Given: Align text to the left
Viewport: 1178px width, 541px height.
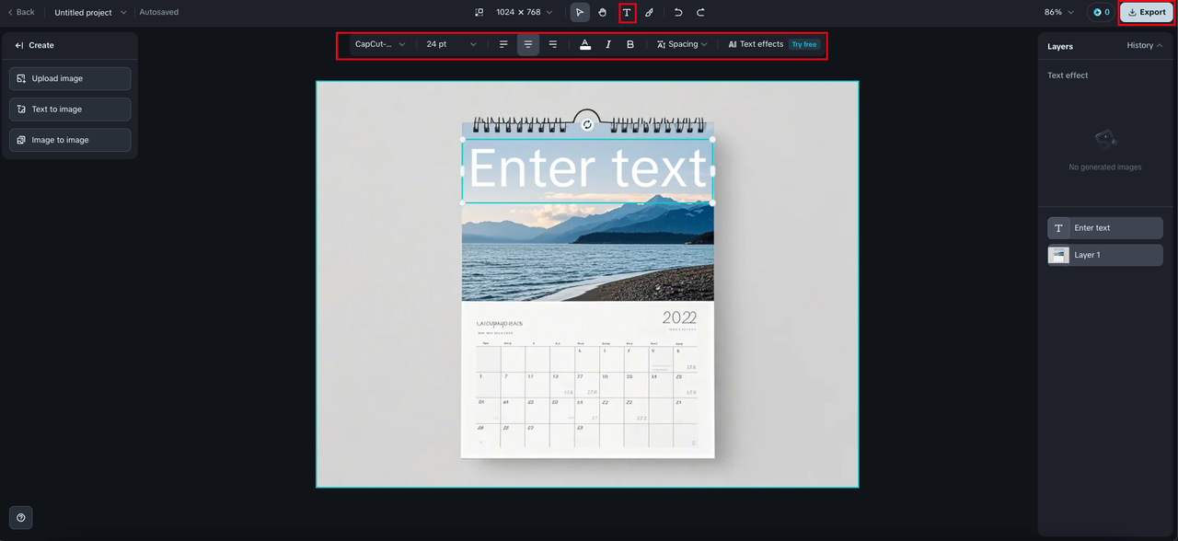Looking at the screenshot, I should tap(503, 44).
